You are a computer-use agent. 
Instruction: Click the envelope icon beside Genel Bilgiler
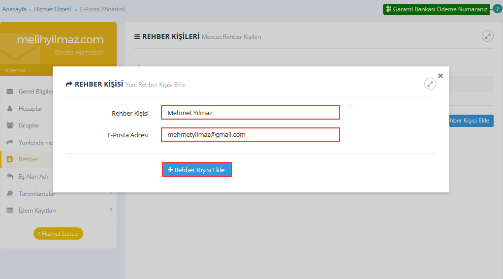[x=10, y=92]
